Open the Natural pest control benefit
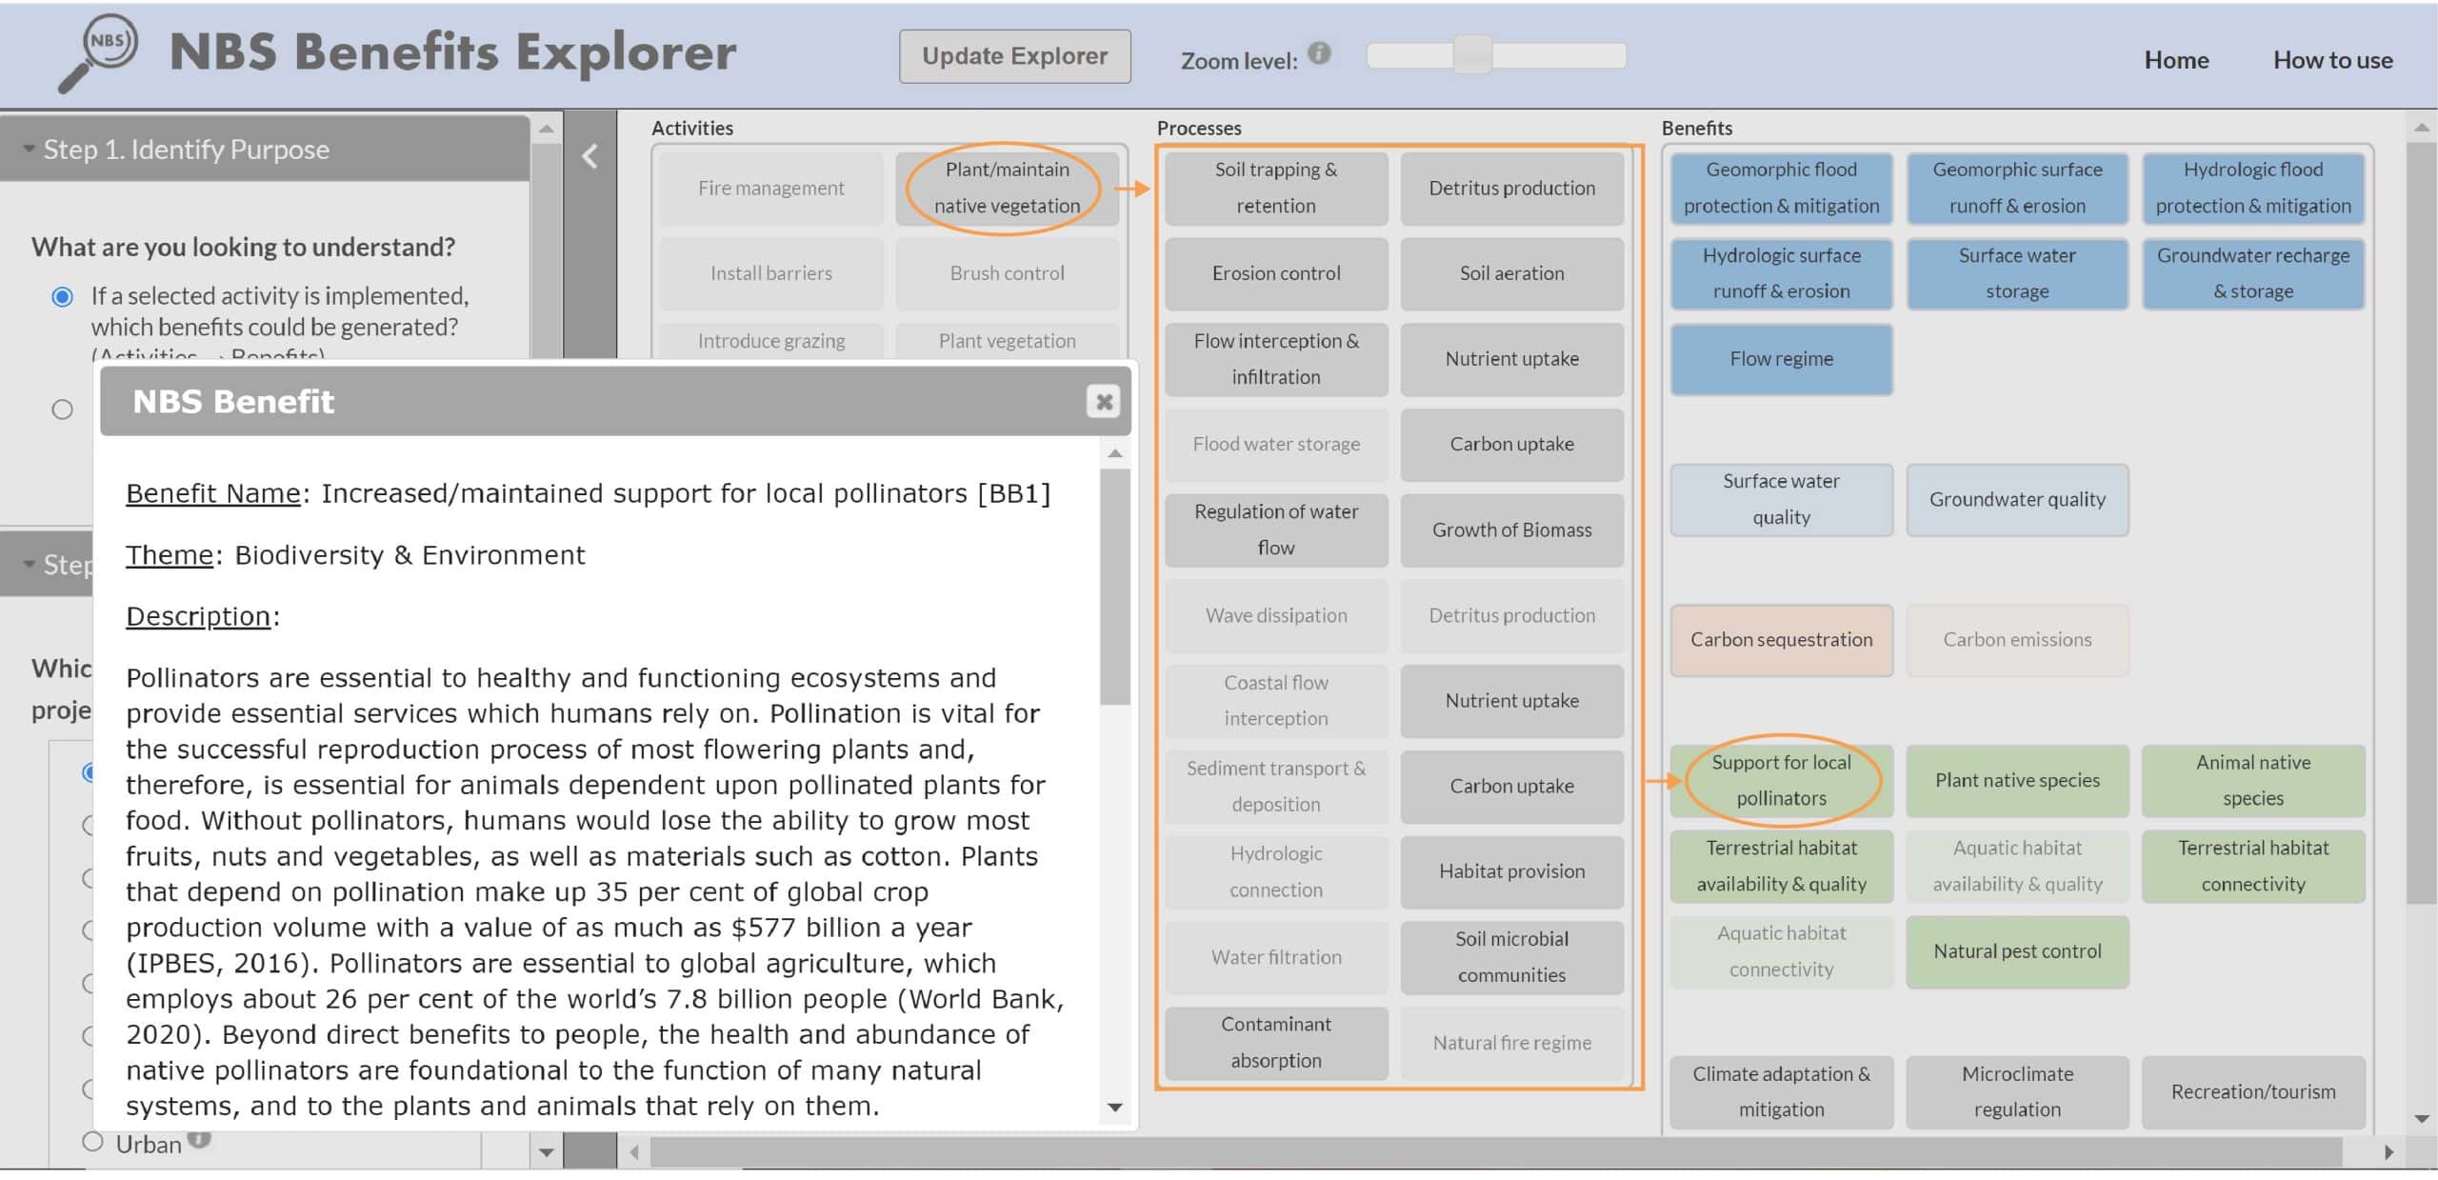This screenshot has width=2438, height=1180. point(2017,951)
